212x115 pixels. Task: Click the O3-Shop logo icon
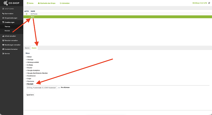coord(6,3)
